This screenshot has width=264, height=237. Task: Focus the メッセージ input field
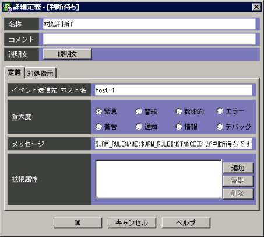pyautogui.click(x=173, y=144)
